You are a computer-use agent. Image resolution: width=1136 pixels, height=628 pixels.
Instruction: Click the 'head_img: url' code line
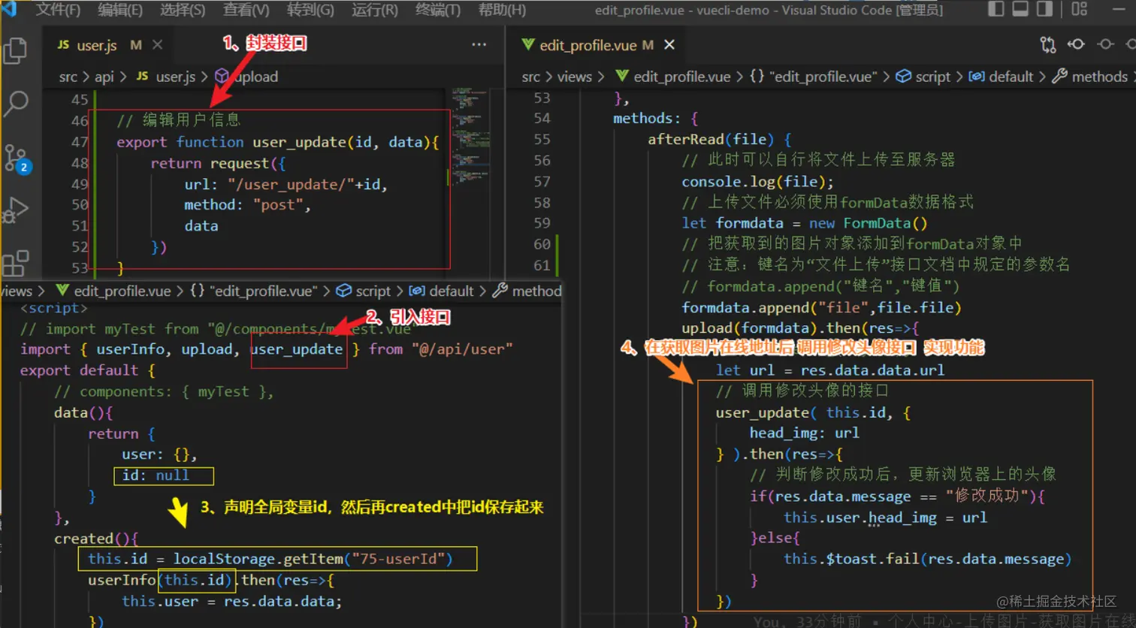(x=804, y=433)
